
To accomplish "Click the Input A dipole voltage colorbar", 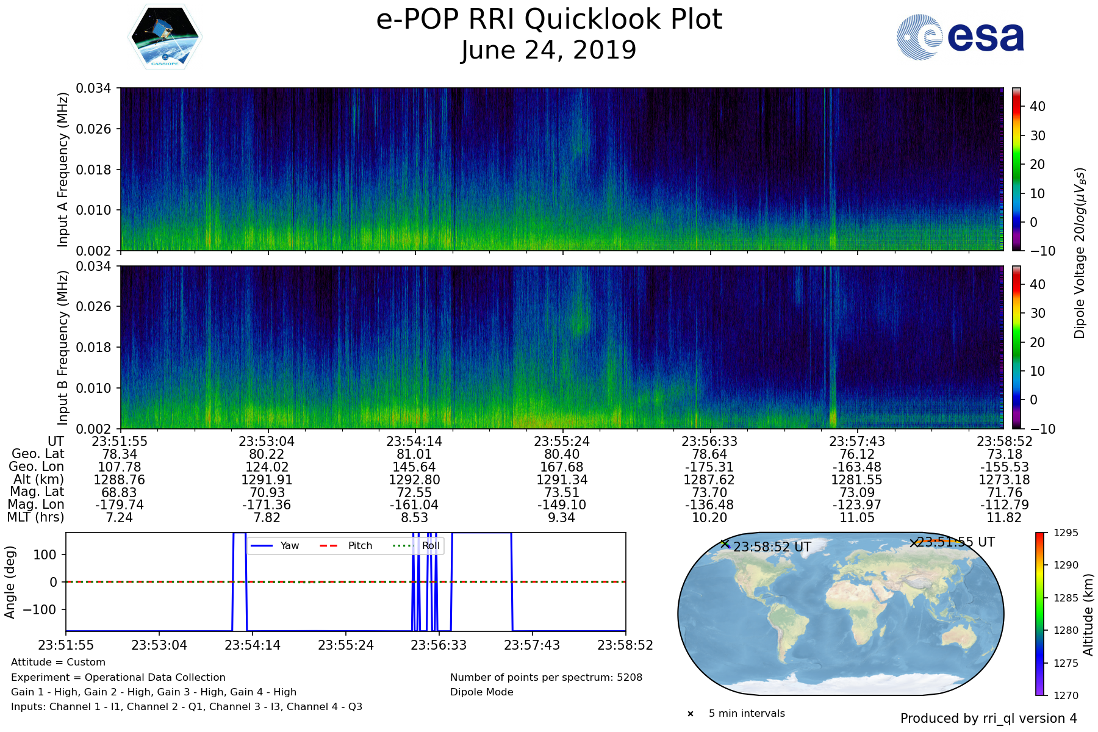I will 1017,169.
